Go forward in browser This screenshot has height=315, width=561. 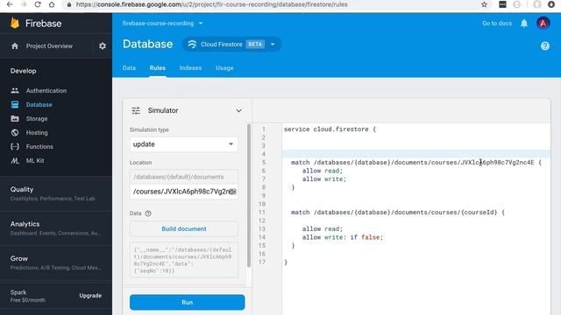click(24, 4)
